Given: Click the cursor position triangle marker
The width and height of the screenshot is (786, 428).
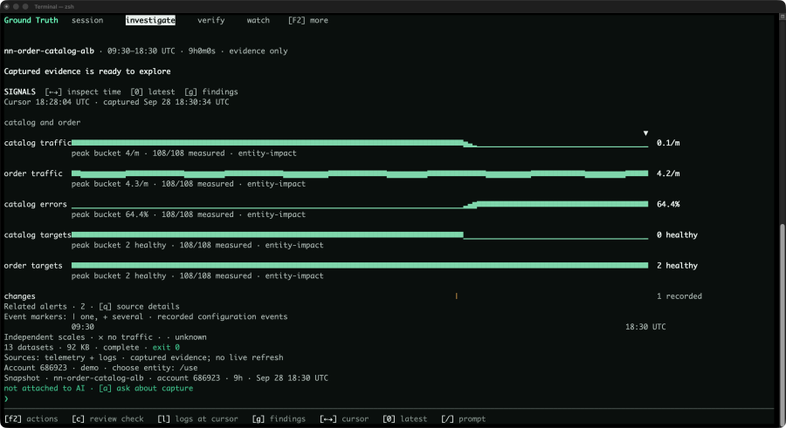Looking at the screenshot, I should coord(645,133).
